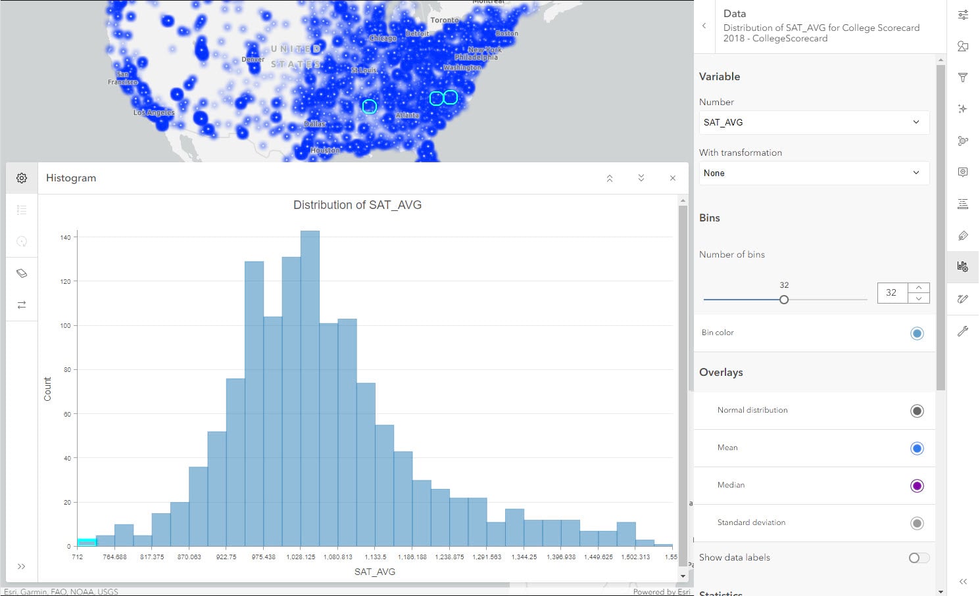Decrease the number of bins with the down arrow
Image resolution: width=980 pixels, height=596 pixels.
point(919,298)
